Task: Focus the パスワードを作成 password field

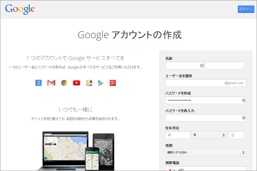Action: [206, 100]
